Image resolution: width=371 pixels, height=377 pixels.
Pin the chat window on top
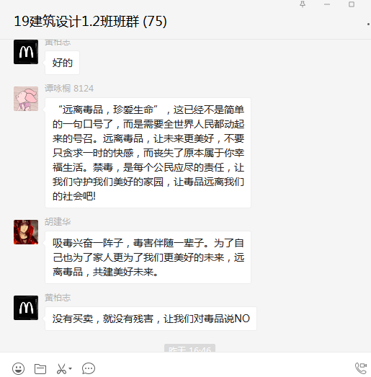303,4
